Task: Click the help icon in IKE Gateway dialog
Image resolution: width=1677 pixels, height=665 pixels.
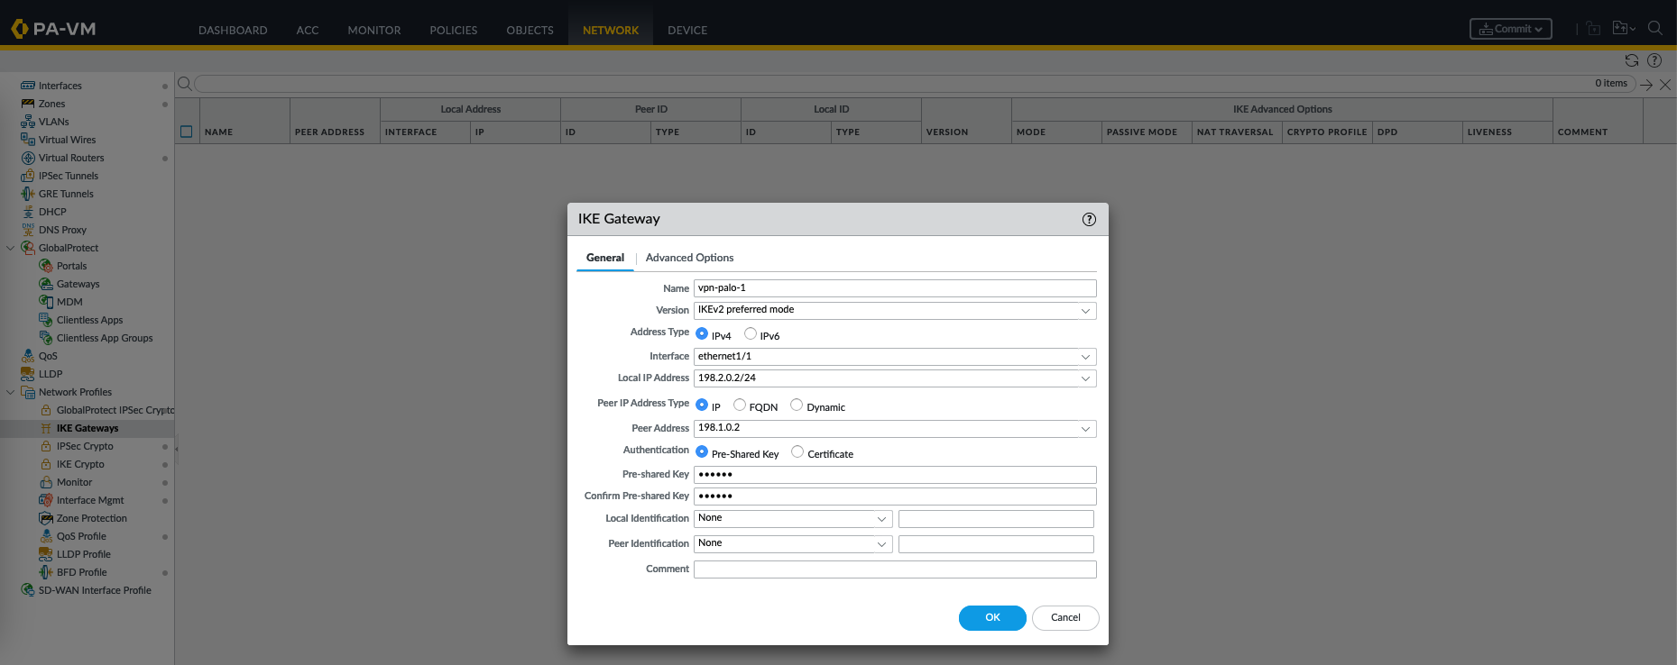Action: 1089,219
